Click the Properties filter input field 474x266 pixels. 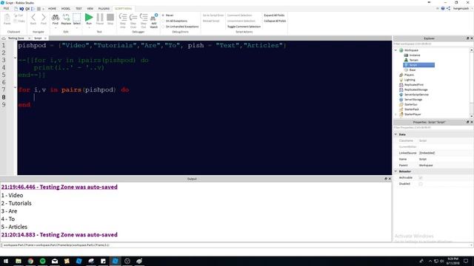tap(433, 128)
